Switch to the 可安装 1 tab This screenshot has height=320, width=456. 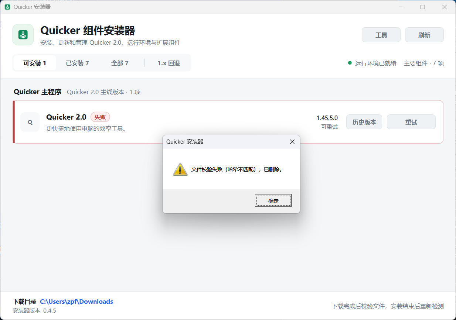(x=35, y=63)
